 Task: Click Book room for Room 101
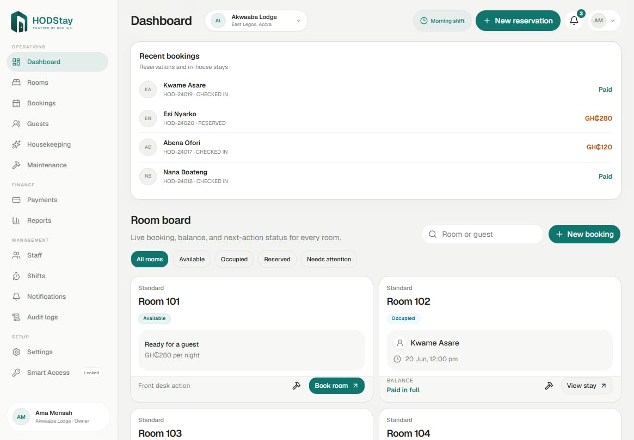pyautogui.click(x=336, y=386)
